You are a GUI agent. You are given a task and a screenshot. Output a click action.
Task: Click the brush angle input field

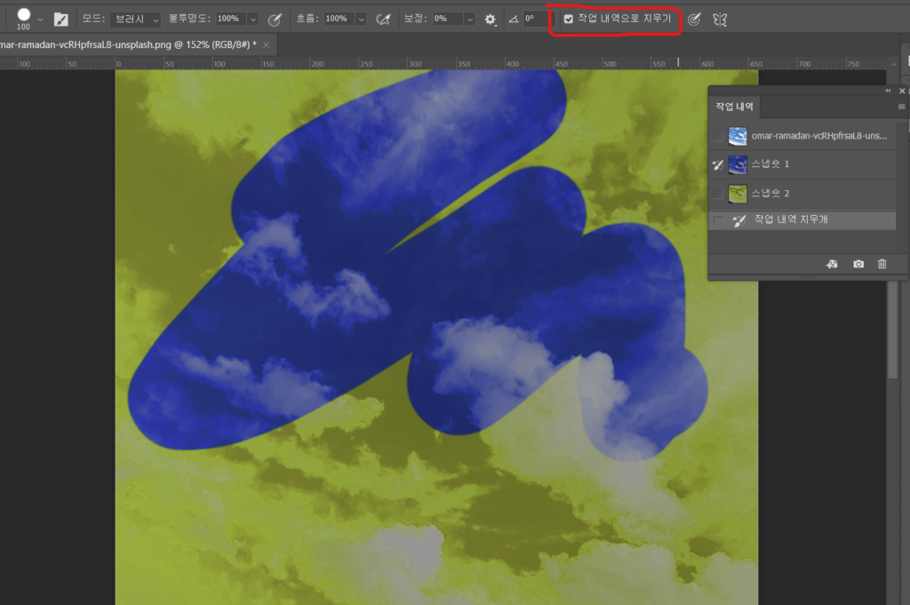pyautogui.click(x=535, y=19)
